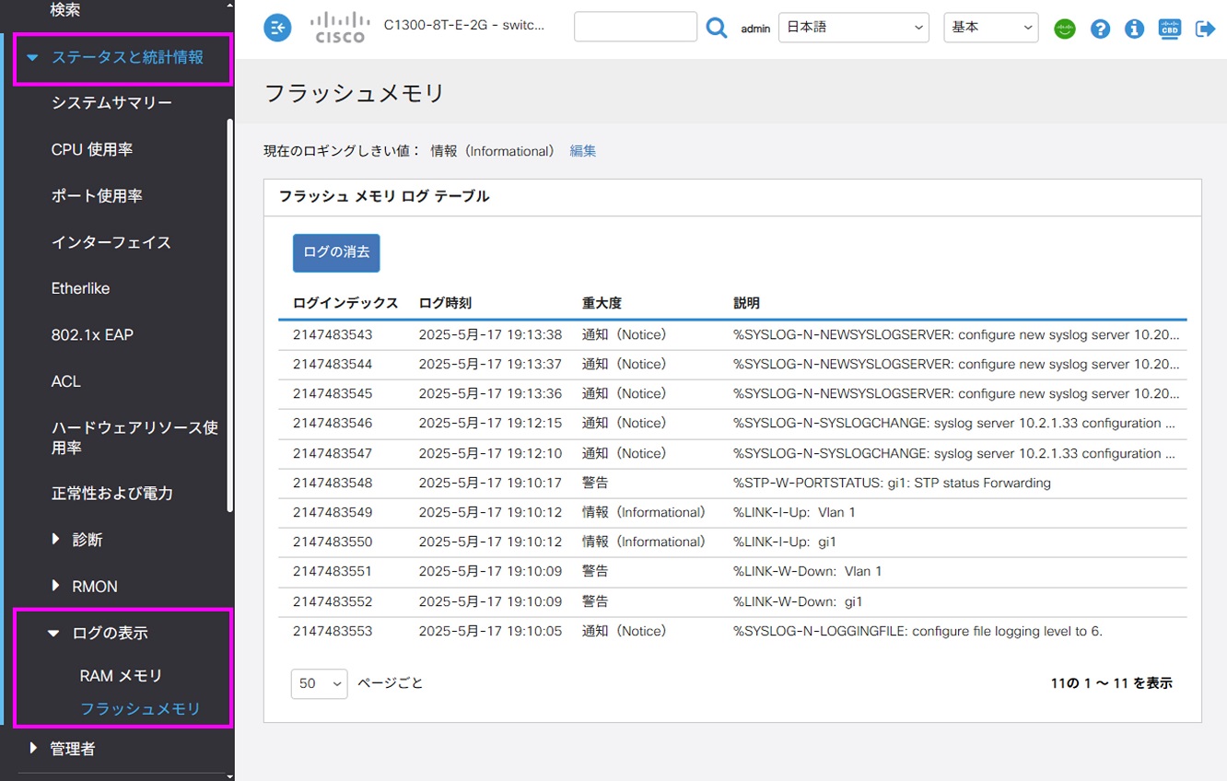Click the 重大度 column header
The image size is (1227, 781).
(602, 303)
